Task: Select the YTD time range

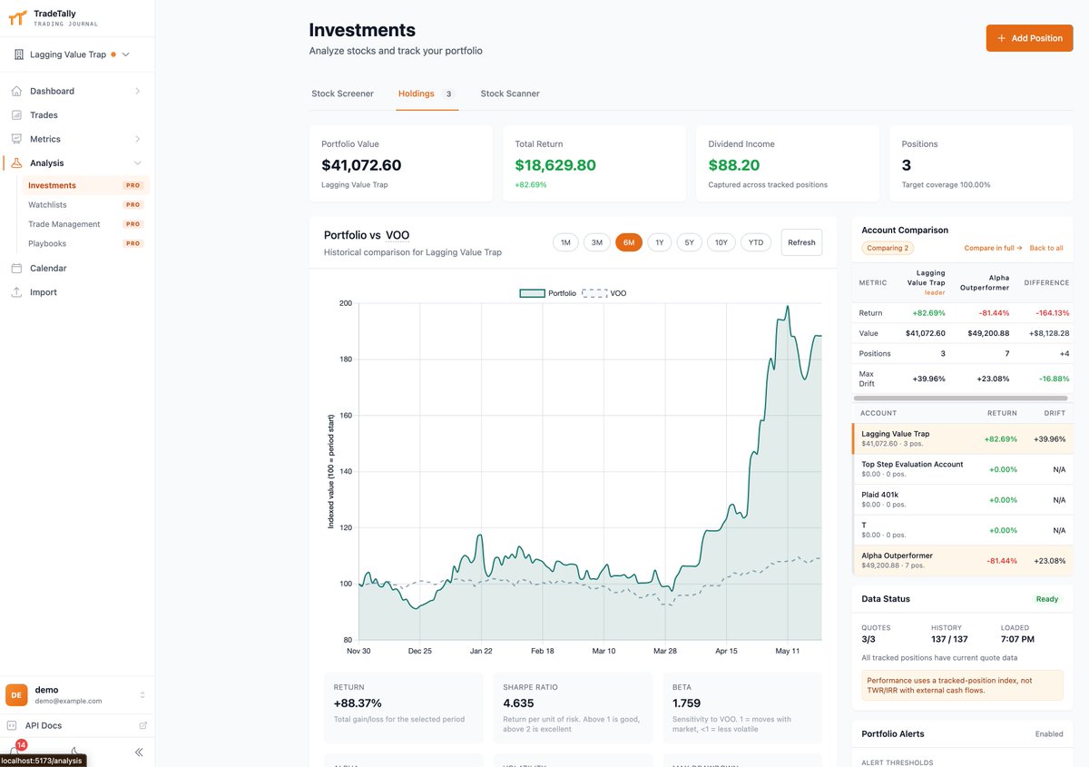Action: [x=756, y=242]
